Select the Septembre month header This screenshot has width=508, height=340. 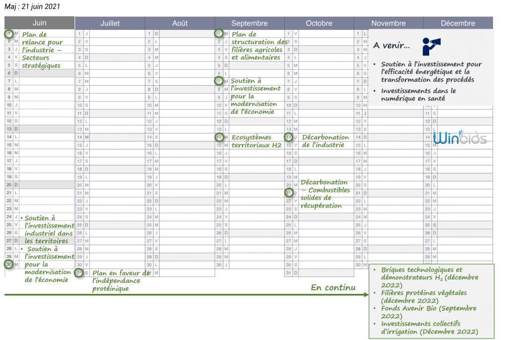point(250,23)
